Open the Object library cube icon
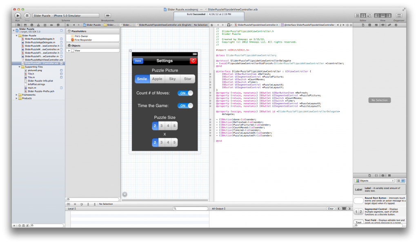 (383, 175)
